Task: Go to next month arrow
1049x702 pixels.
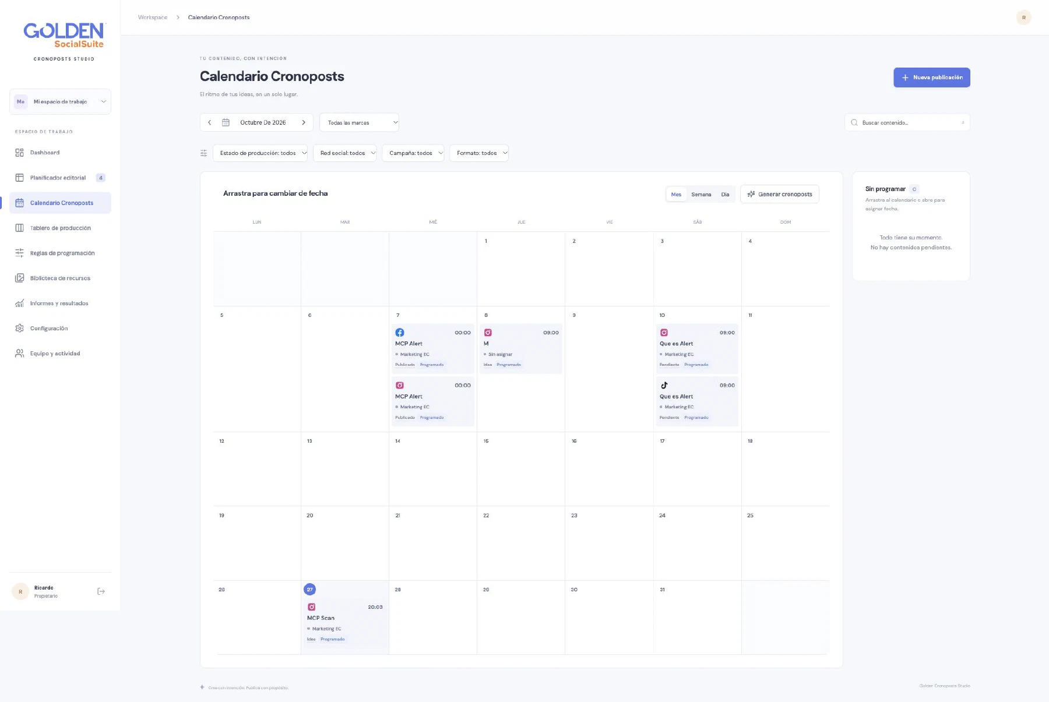Action: tap(304, 122)
